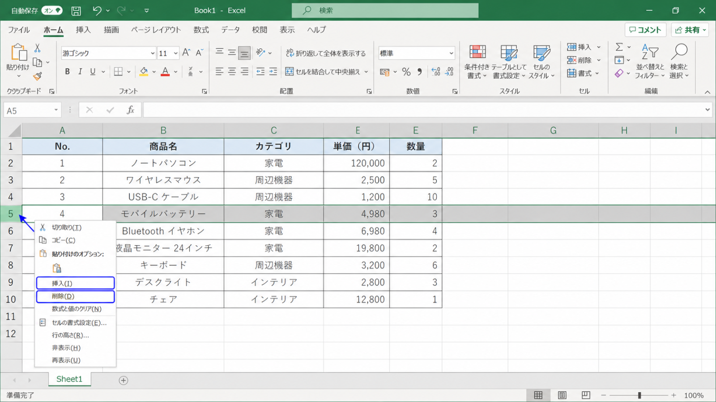Screen dimensions: 716x402
Task: Open Sort and Filter
Action: [650, 62]
